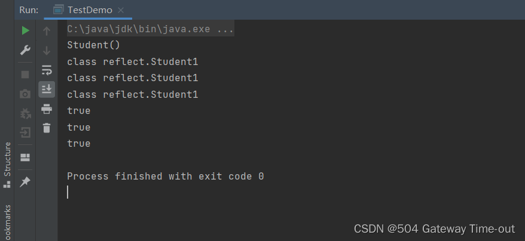Clear console with trash icon
This screenshot has width=525, height=241.
47,128
